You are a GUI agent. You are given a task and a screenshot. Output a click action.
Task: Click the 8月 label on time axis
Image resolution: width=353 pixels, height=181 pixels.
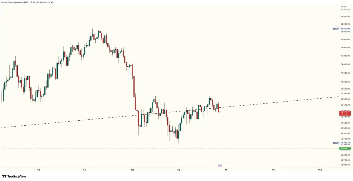(x=226, y=170)
